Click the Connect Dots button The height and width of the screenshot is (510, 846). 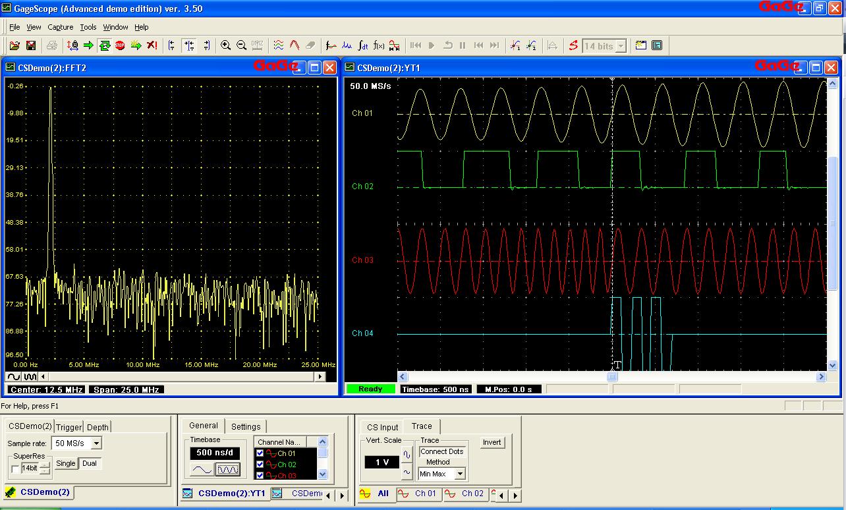tap(442, 451)
